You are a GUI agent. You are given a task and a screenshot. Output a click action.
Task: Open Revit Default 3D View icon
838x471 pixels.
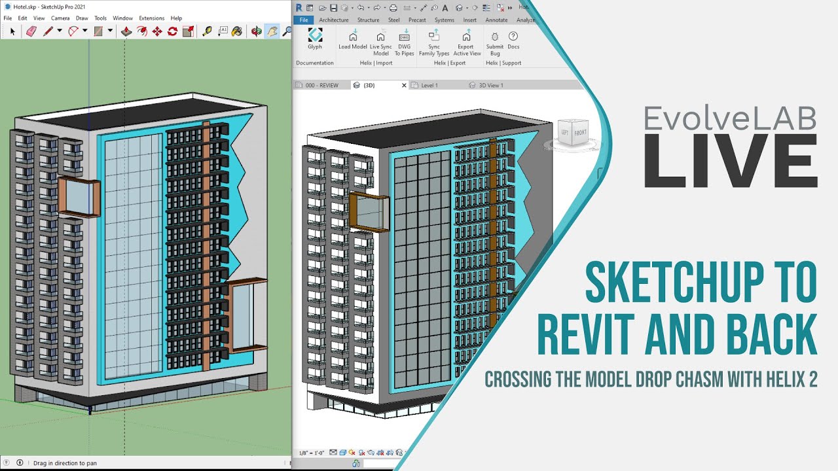tap(459, 8)
